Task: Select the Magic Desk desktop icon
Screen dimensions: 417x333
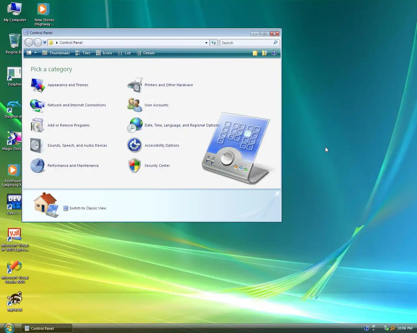Action: (12, 141)
